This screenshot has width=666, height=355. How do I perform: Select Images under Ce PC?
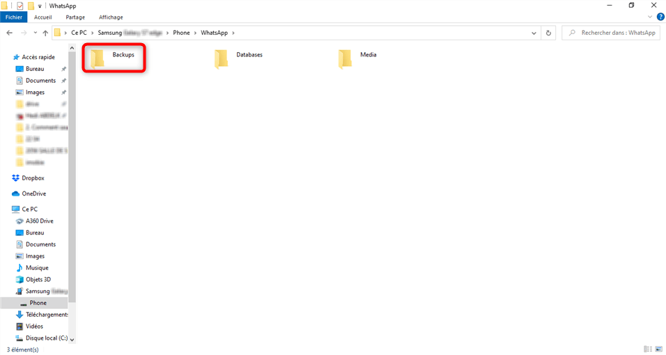(x=35, y=256)
